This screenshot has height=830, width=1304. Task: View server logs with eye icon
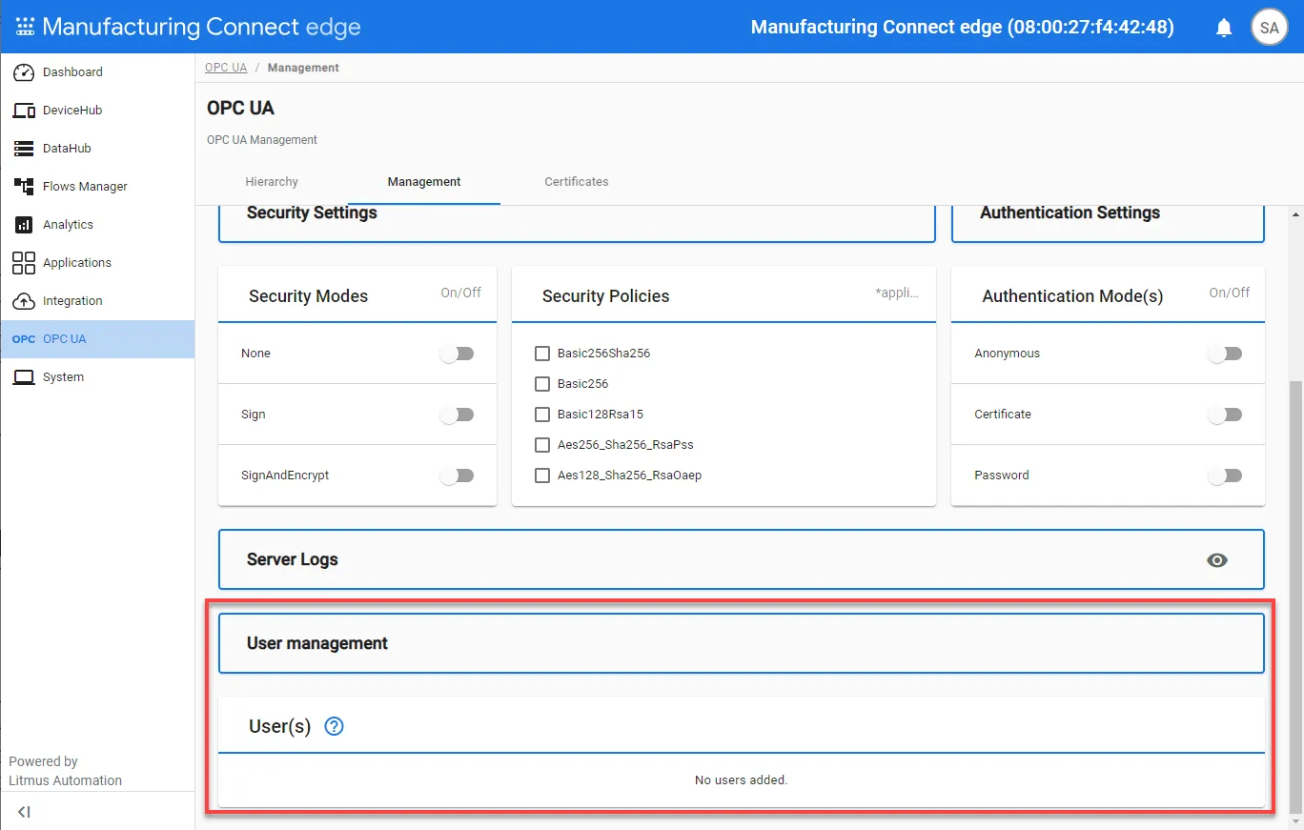click(1216, 560)
